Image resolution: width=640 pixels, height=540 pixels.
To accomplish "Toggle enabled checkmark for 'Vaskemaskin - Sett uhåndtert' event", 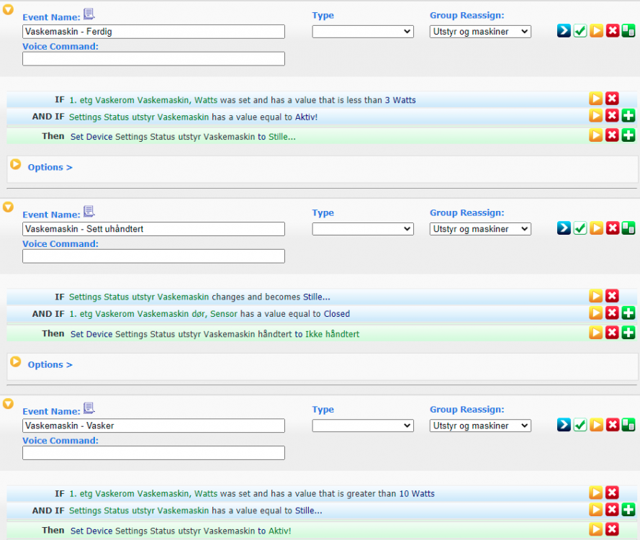I will click(x=580, y=228).
